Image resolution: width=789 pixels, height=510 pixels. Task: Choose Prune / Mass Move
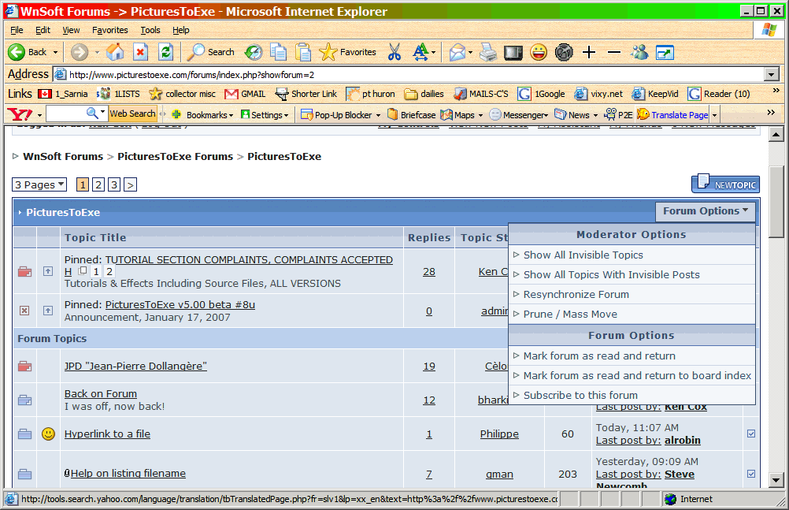[x=632, y=314]
